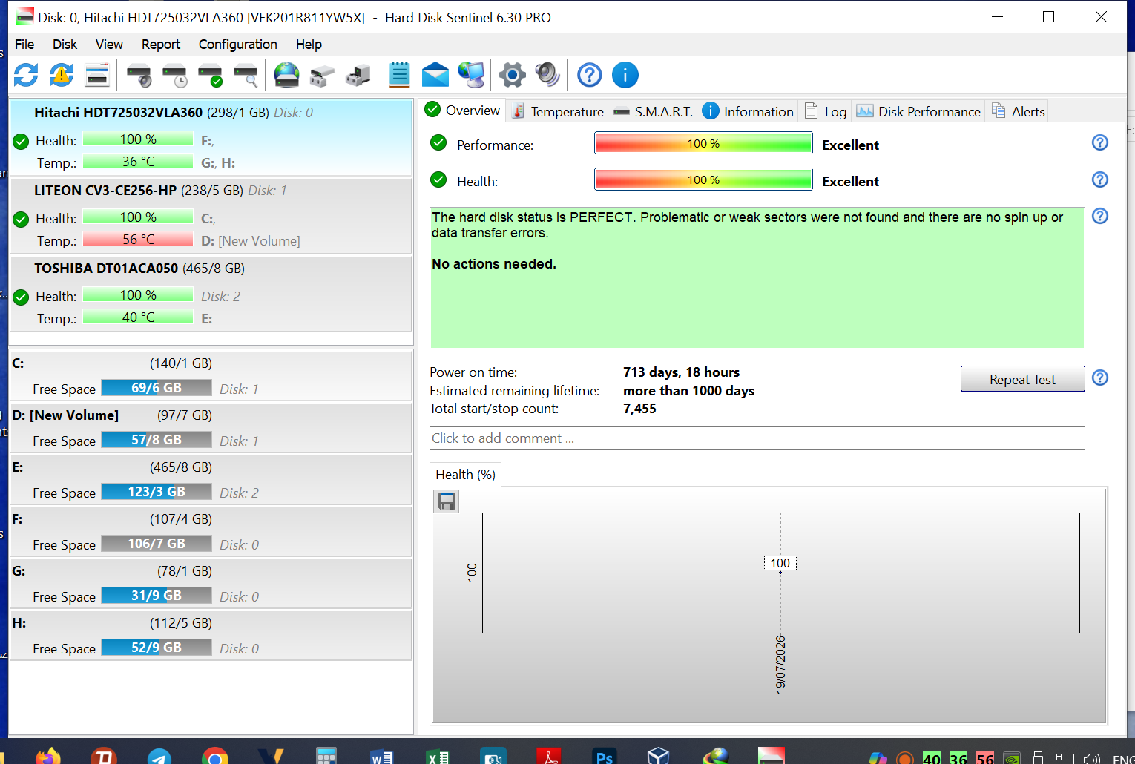Click the blue Refresh arrows icon
The height and width of the screenshot is (764, 1135).
(26, 75)
